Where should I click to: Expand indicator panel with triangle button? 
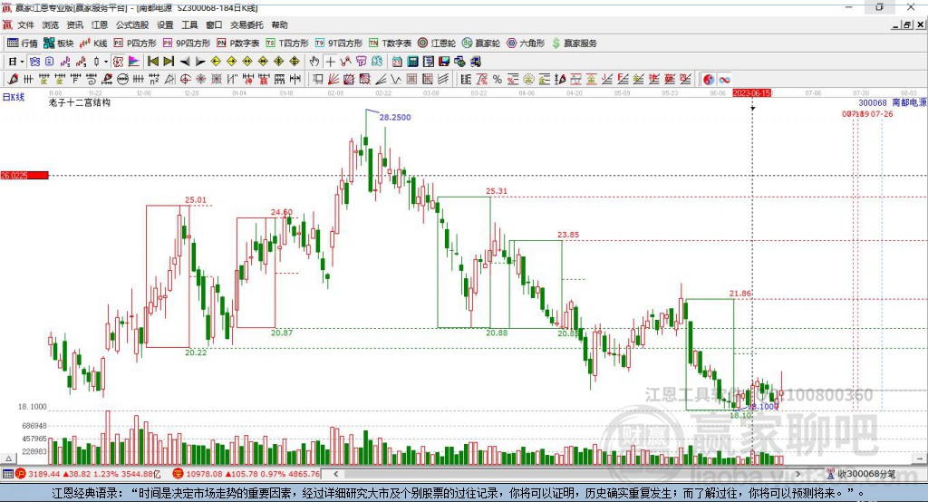[8, 459]
